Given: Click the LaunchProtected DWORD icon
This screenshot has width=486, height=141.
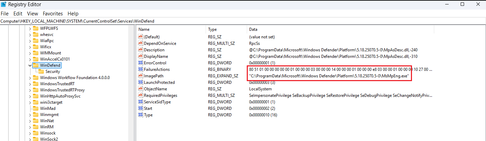Looking at the screenshot, I should point(140,82).
